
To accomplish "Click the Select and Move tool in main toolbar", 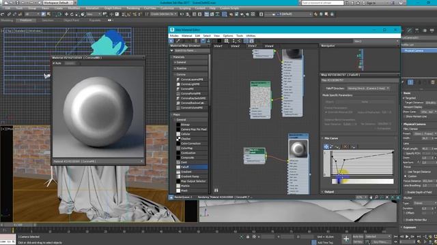I will point(66,14).
